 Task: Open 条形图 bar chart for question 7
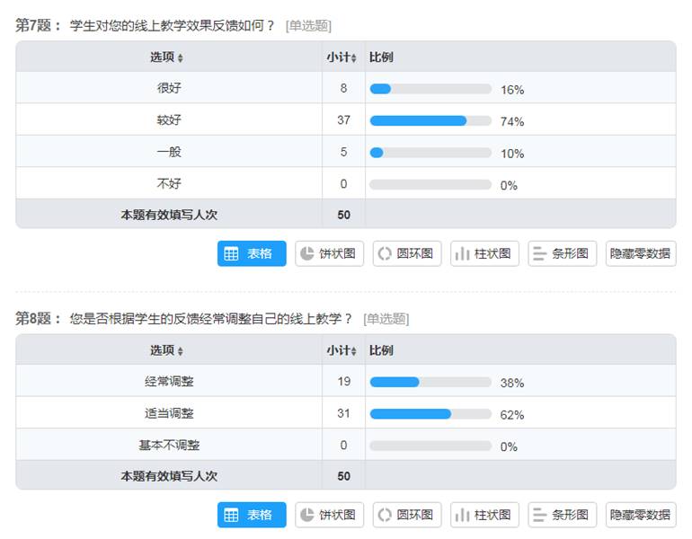(x=563, y=253)
